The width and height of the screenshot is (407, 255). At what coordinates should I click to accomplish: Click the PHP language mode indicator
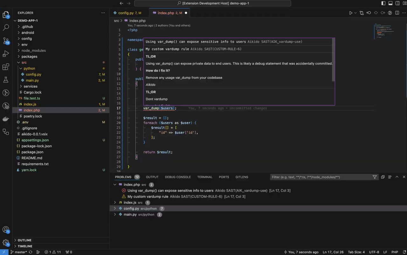click(x=395, y=252)
